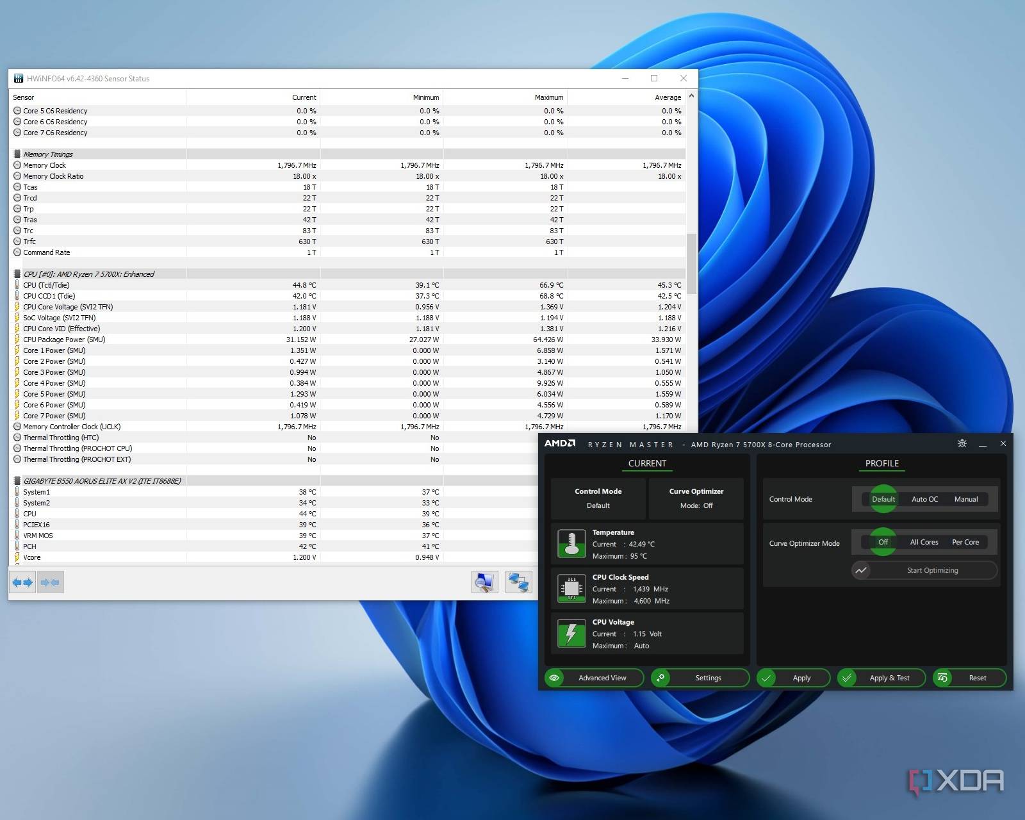Click the network computers icon in HWiNFO
This screenshot has width=1025, height=820.
point(518,582)
